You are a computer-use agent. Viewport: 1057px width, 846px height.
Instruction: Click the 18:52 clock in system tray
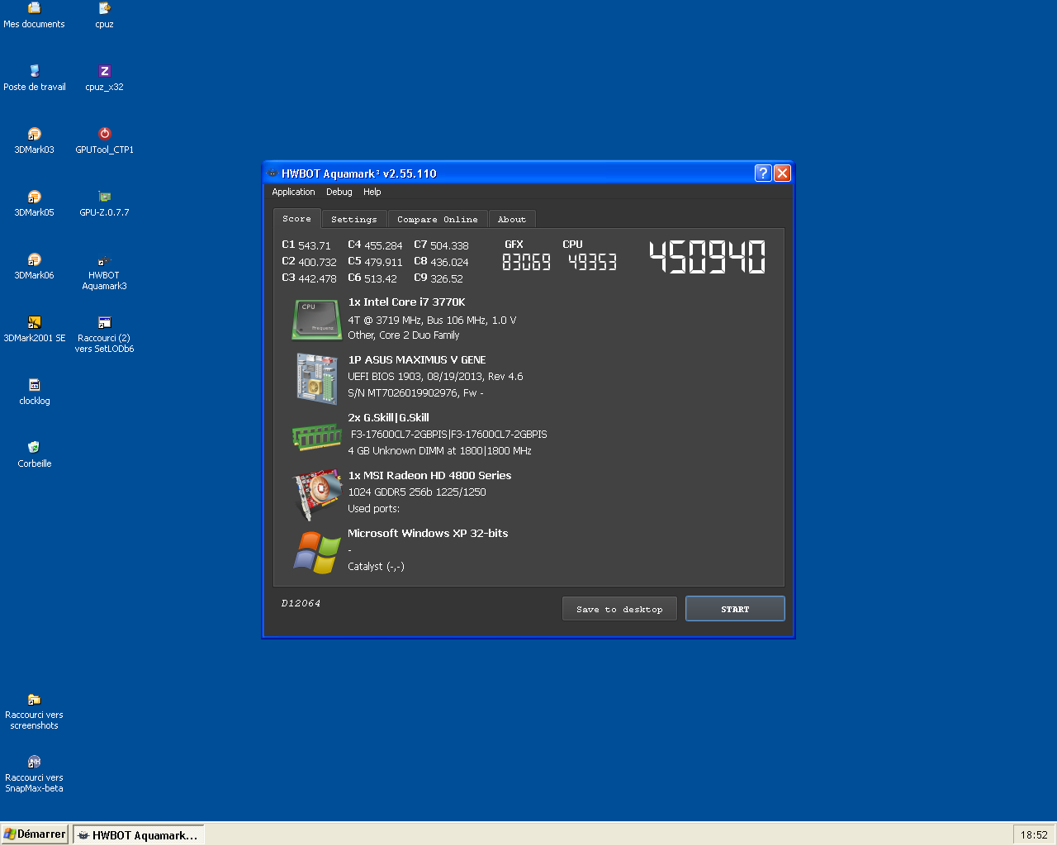pyautogui.click(x=1034, y=835)
